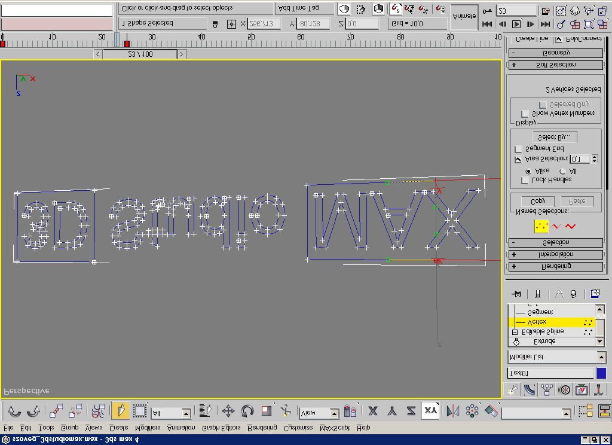Image resolution: width=612 pixels, height=445 pixels.
Task: Toggle the PolyConnect checkbox
Action: click(x=559, y=39)
